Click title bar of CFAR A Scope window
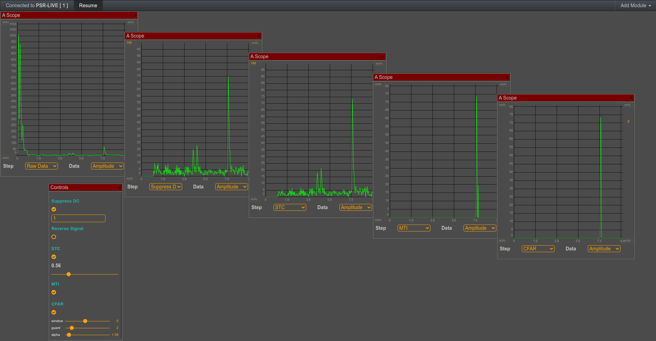 pyautogui.click(x=566, y=98)
